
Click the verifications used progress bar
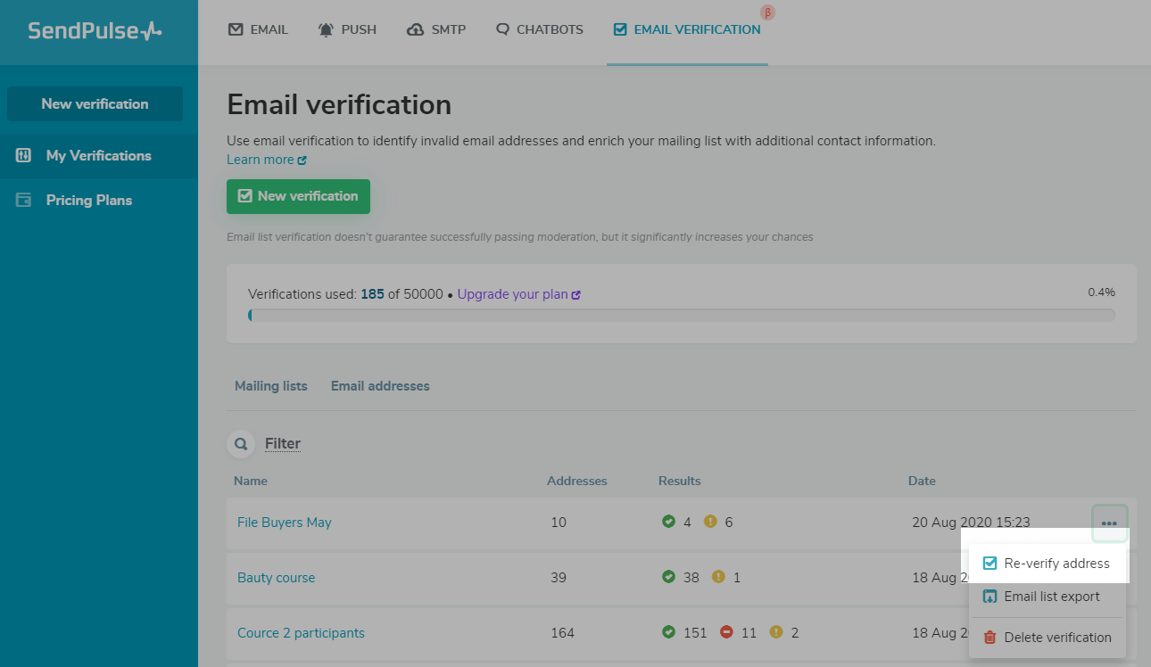pyautogui.click(x=682, y=315)
